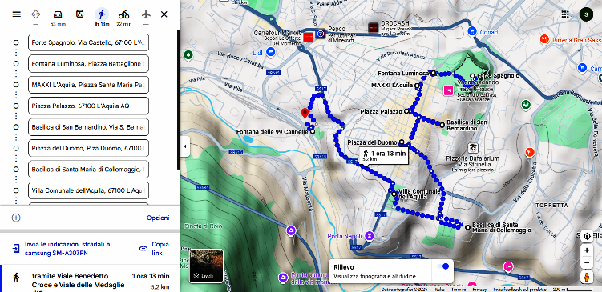Image resolution: width=602 pixels, height=292 pixels.
Task: Collapse the side panel with arrow
Action: point(185,146)
